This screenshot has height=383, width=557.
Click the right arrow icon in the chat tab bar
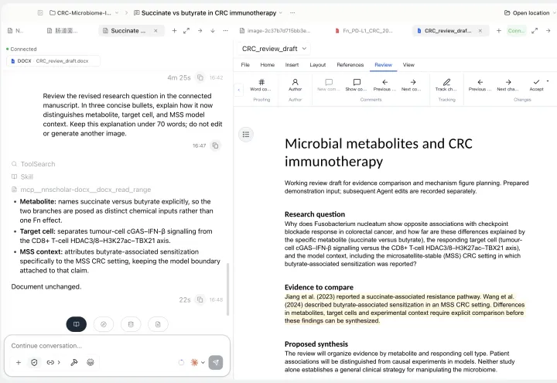tap(200, 30)
